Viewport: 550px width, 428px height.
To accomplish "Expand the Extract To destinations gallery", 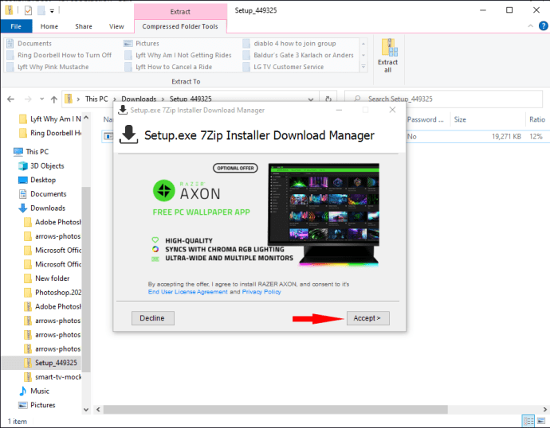I will coord(363,67).
